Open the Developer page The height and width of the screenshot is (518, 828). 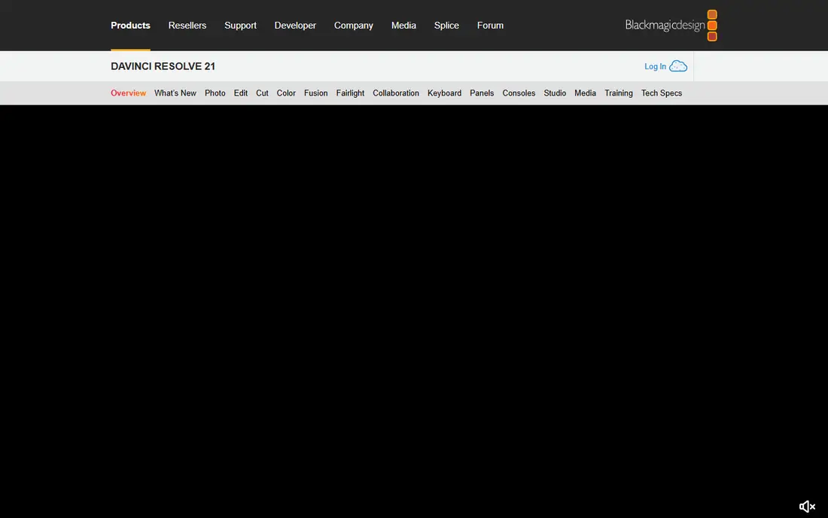click(295, 26)
